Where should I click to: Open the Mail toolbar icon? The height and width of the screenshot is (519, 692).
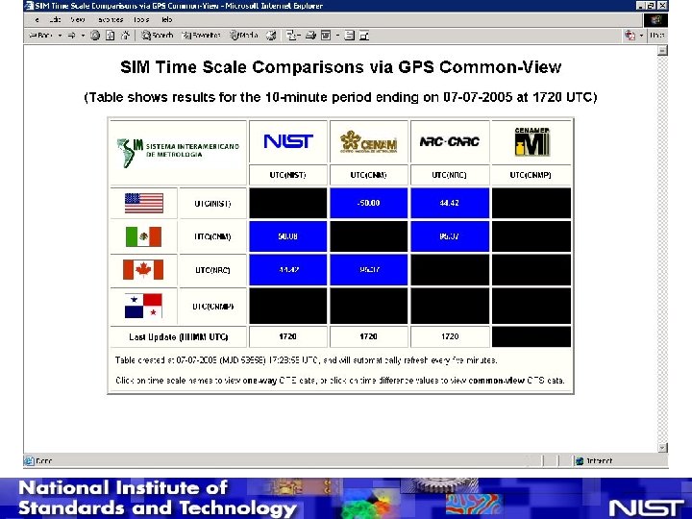(292, 36)
